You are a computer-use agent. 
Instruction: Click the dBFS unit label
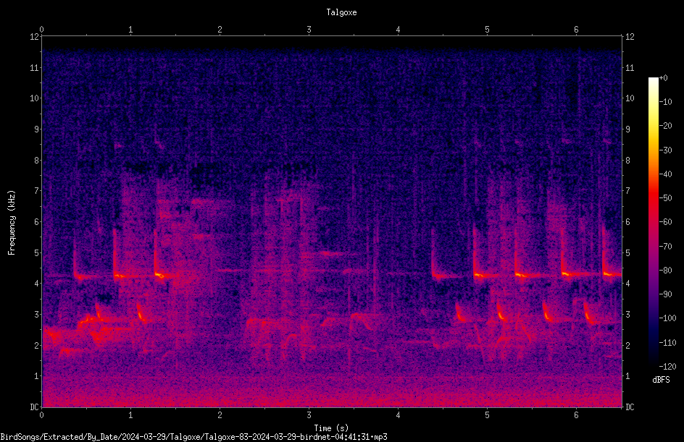coord(661,380)
